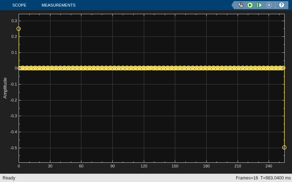The height and width of the screenshot is (182, 292).
Task: Click the y-axis tick label -0.2
Action: (x=14, y=100)
